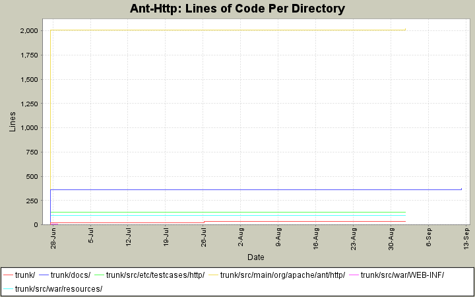
Task: Click the '12-Jul' x-axis date label
Action: pyautogui.click(x=128, y=238)
